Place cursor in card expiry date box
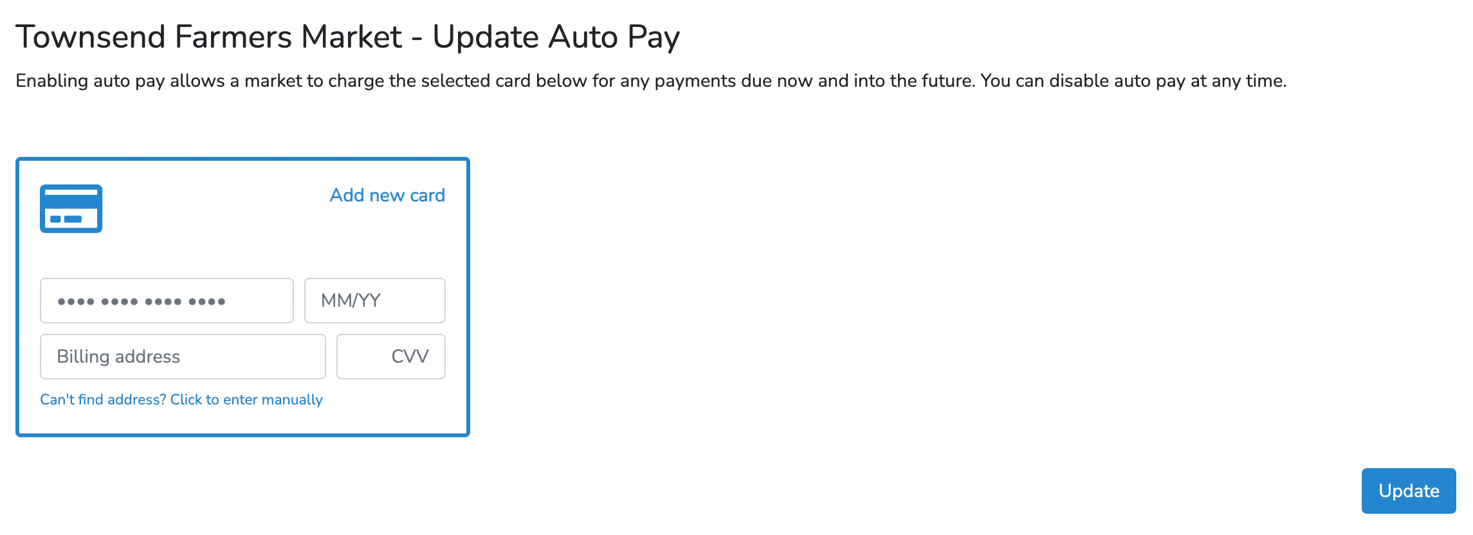Image resolution: width=1473 pixels, height=535 pixels. (x=375, y=300)
